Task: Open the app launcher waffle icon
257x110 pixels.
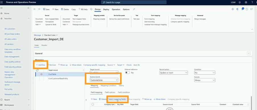Action: coord(2,2)
